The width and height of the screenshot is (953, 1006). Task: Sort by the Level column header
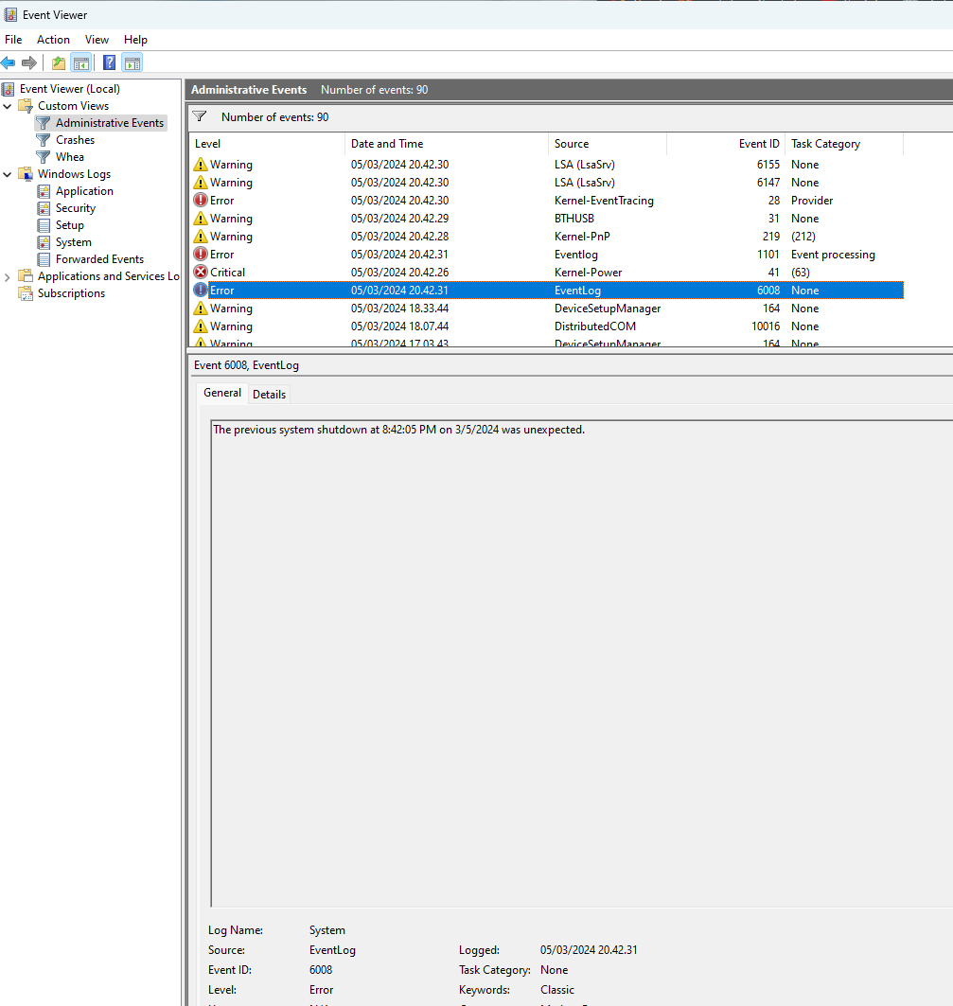coord(268,144)
